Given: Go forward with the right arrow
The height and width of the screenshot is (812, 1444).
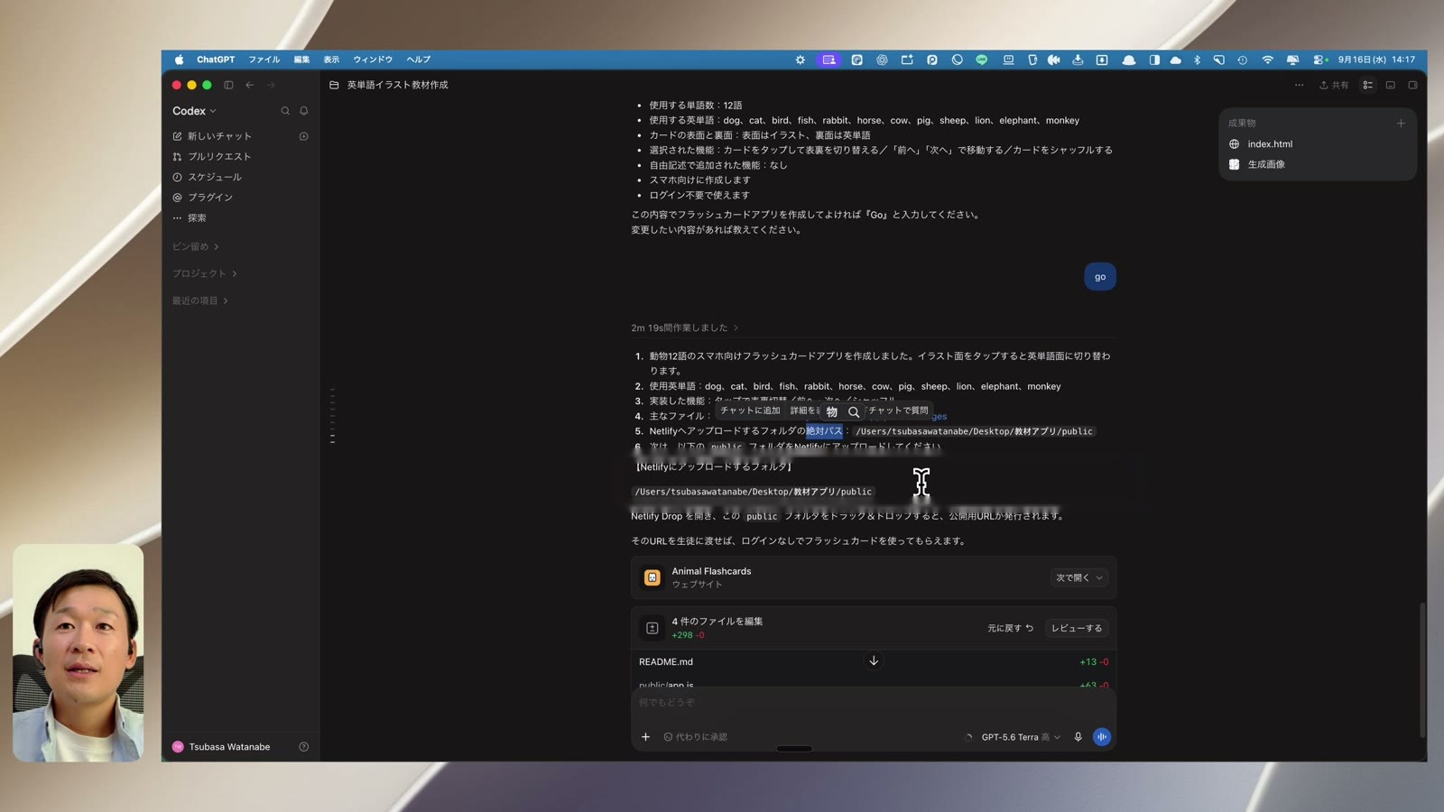Looking at the screenshot, I should click(271, 85).
